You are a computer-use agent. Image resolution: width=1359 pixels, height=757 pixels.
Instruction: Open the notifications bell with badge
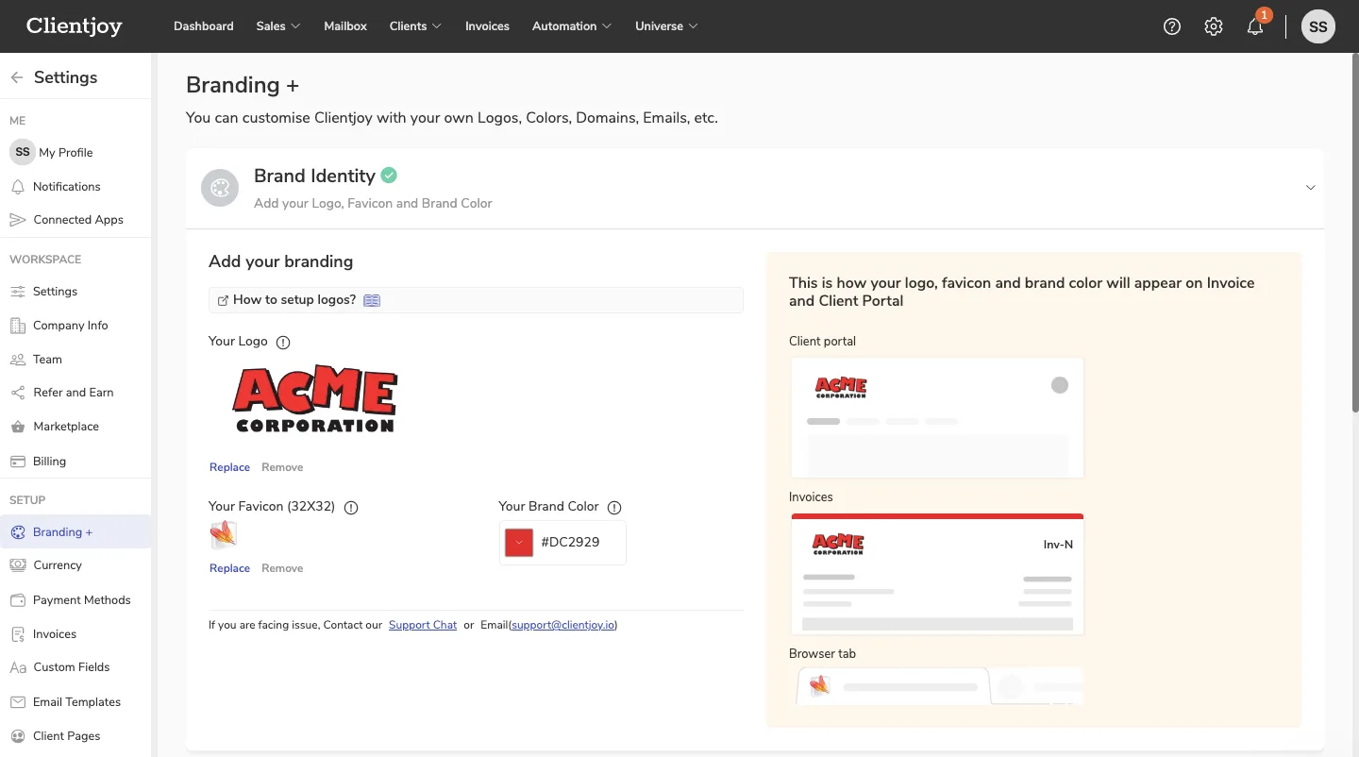[1256, 25]
